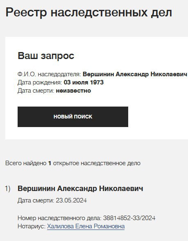Click the page title Реестр наследственных дел
The width and height of the screenshot is (188, 241).
pos(88,12)
